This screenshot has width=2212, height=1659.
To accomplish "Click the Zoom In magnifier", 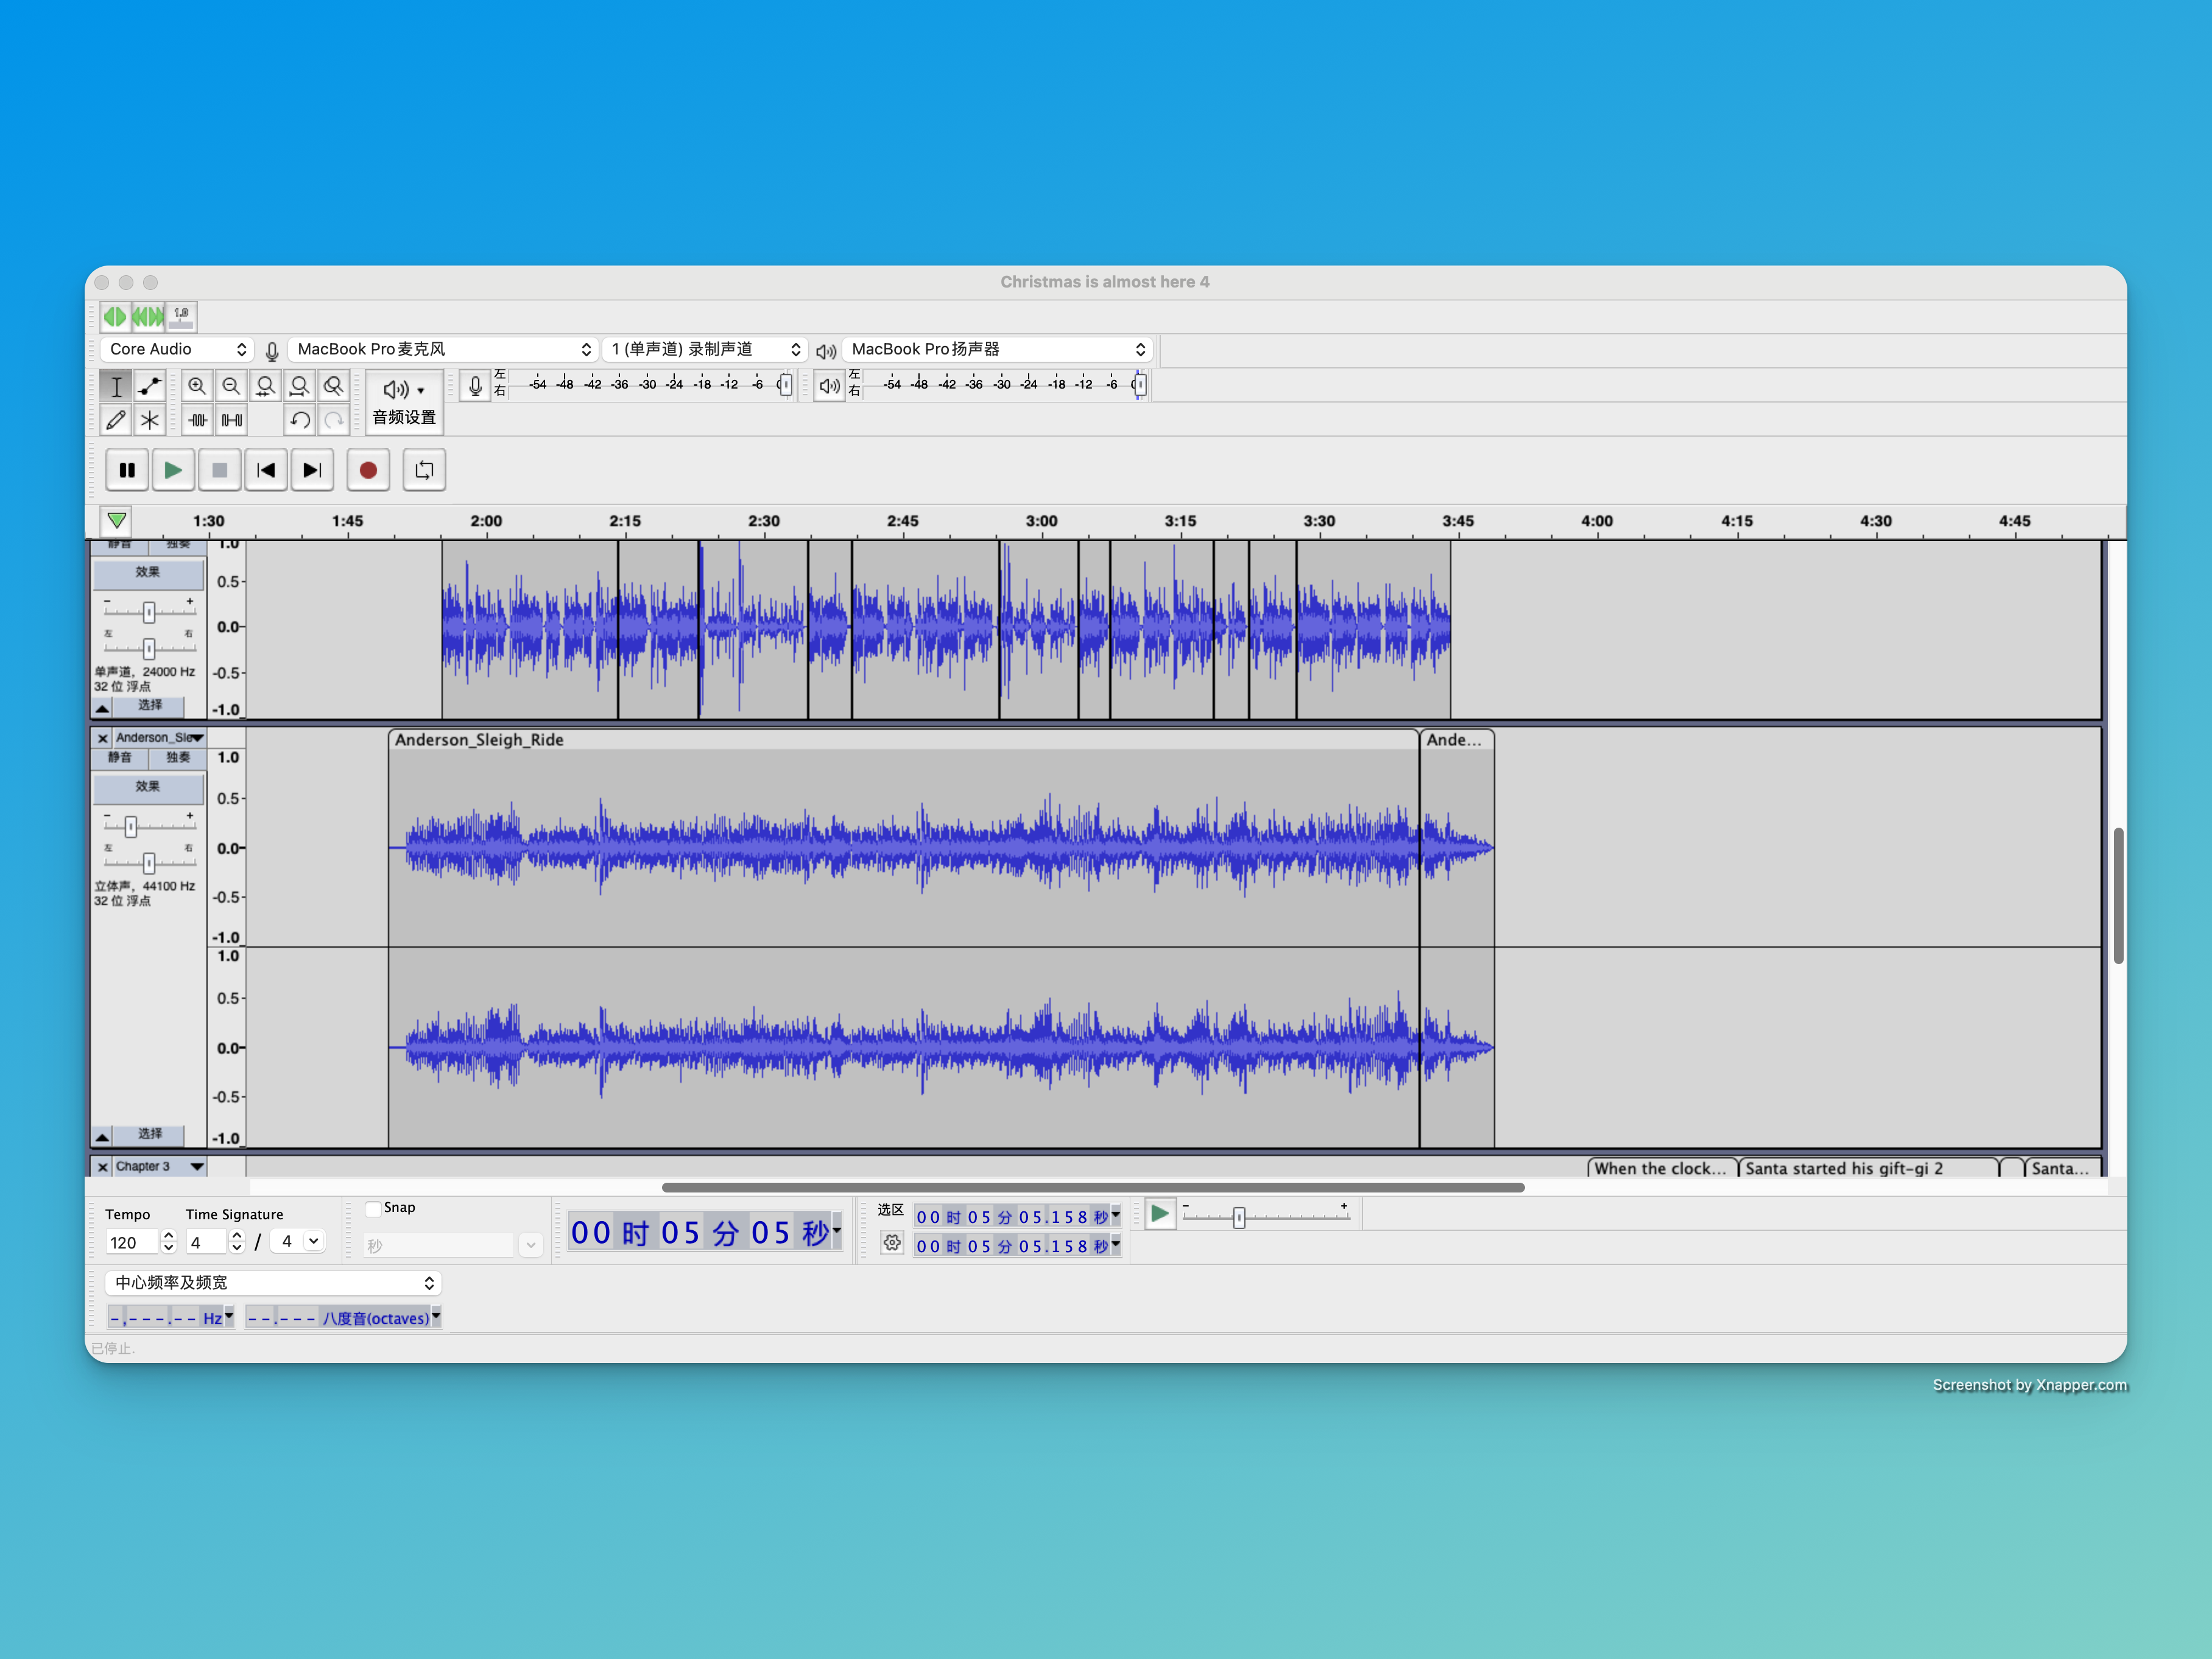I will [197, 386].
